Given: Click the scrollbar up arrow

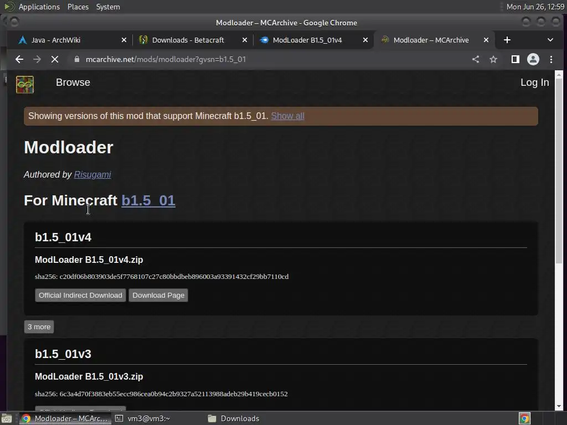Looking at the screenshot, I should pyautogui.click(x=559, y=75).
